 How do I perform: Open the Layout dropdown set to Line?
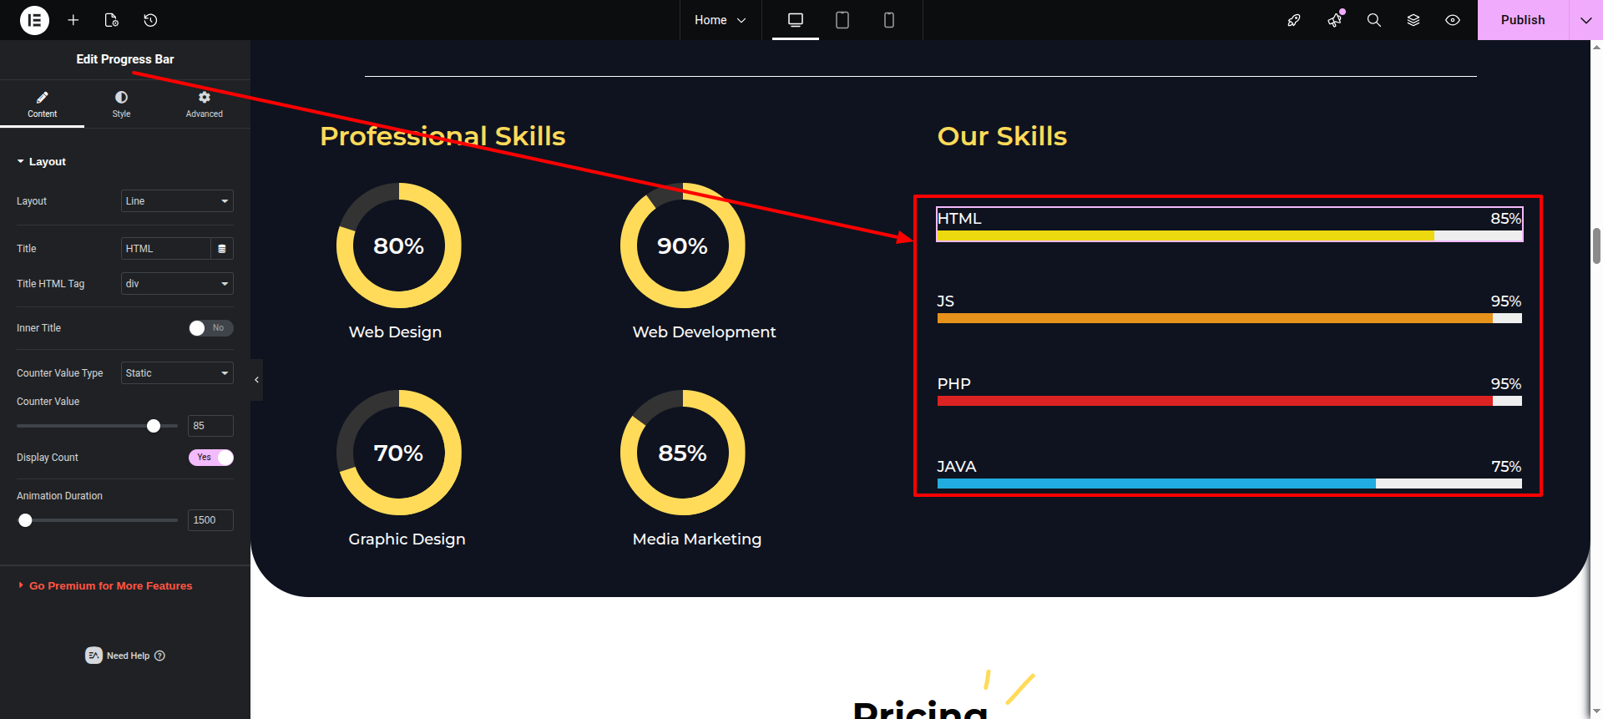coord(177,201)
